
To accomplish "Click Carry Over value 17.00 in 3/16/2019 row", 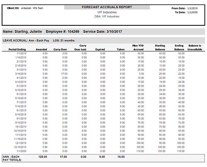I will pos(64,74).
